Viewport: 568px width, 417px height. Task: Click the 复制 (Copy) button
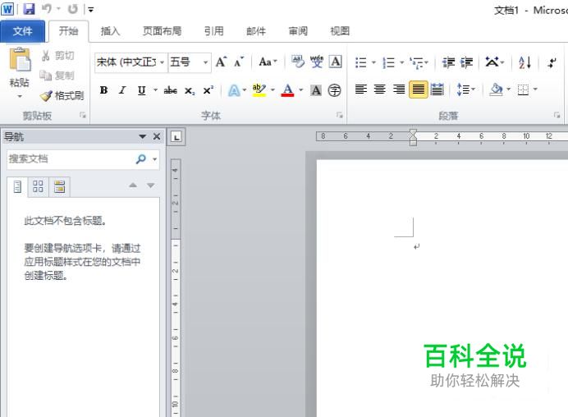coord(57,76)
